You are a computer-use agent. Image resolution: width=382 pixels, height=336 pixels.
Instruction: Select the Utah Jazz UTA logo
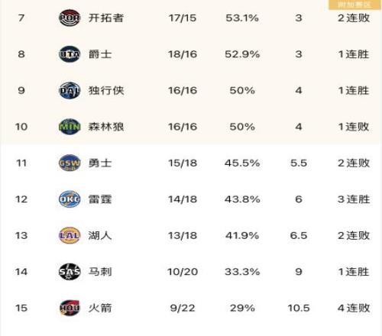pos(70,54)
